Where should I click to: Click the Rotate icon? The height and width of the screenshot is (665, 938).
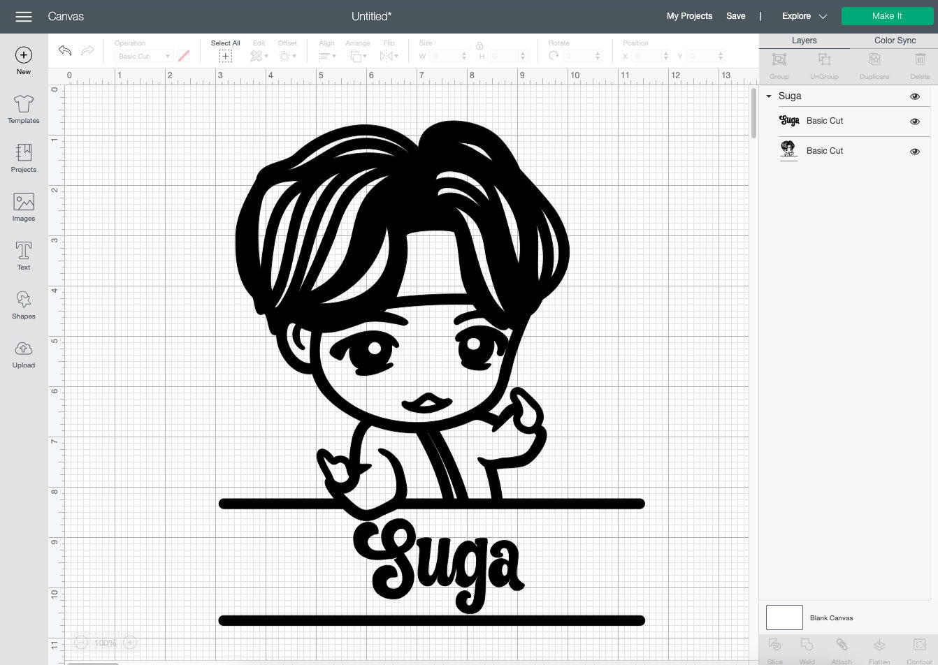554,56
